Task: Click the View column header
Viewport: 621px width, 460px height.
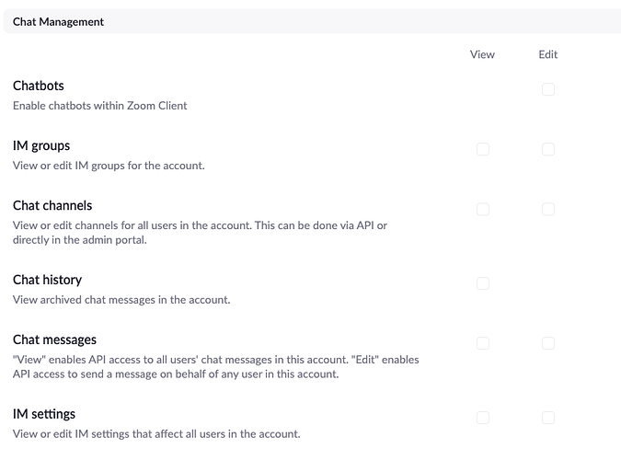Action: 482,54
